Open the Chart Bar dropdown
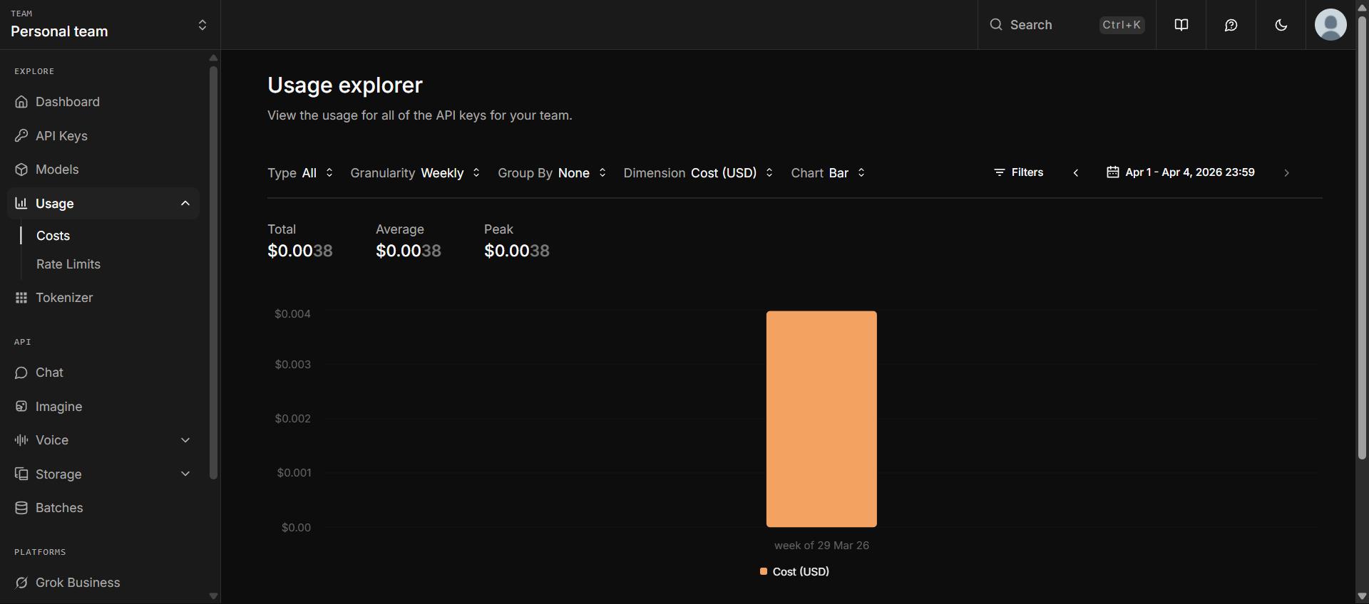The height and width of the screenshot is (604, 1369). coord(829,173)
